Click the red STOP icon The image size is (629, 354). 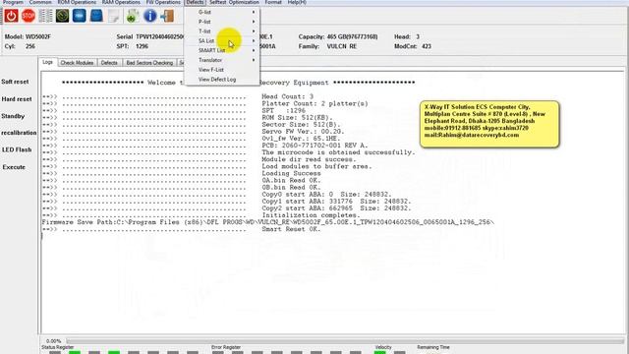29,16
